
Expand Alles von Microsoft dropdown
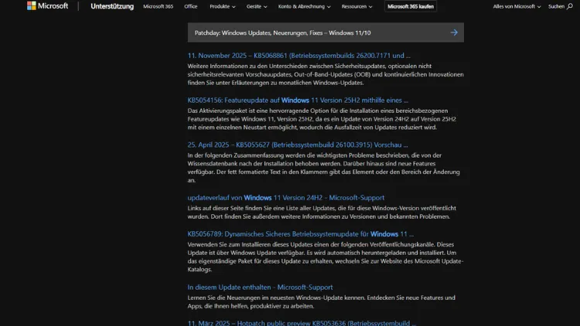tap(517, 6)
